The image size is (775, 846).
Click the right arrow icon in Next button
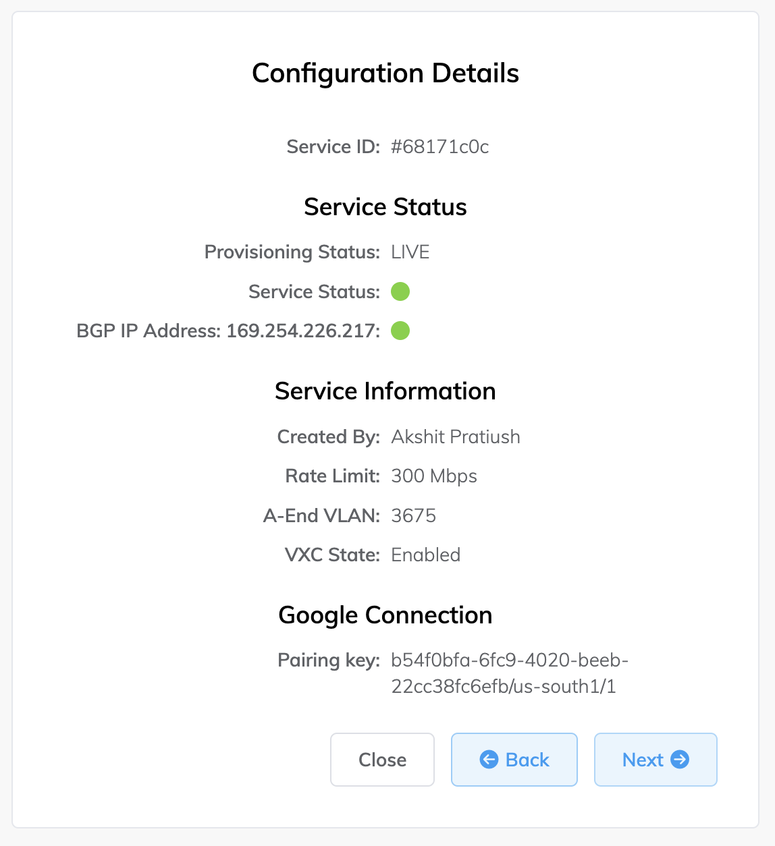point(680,760)
